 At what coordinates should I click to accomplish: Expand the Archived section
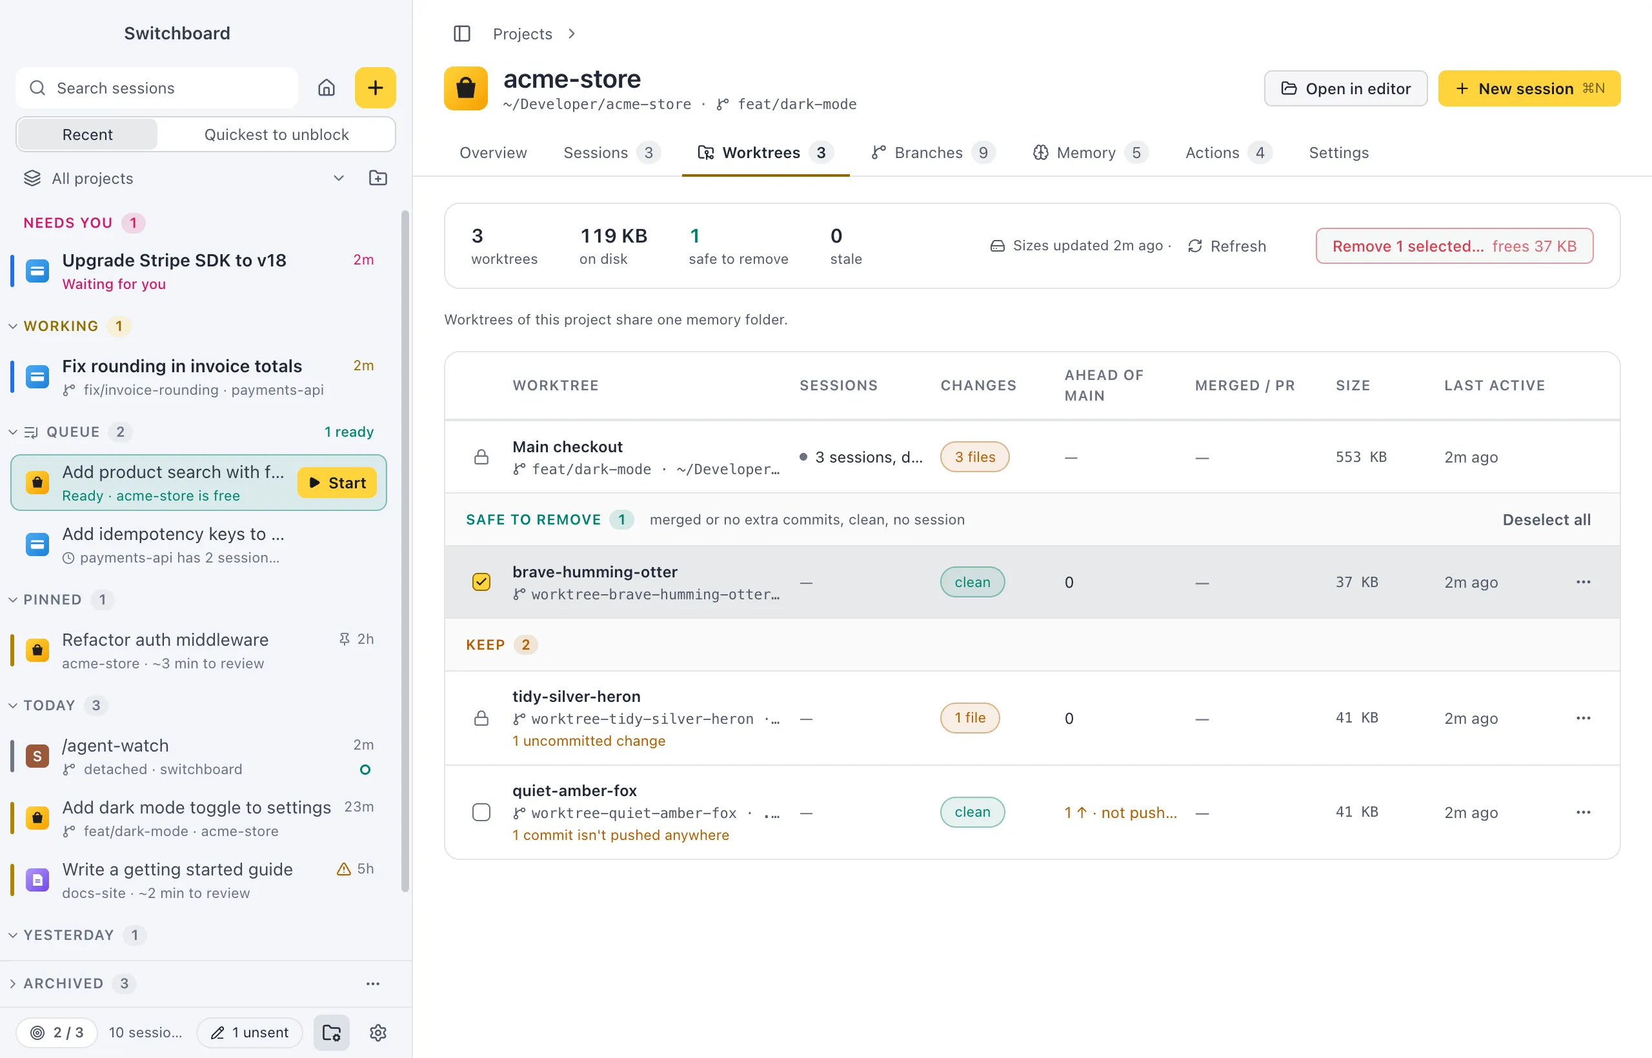point(12,983)
